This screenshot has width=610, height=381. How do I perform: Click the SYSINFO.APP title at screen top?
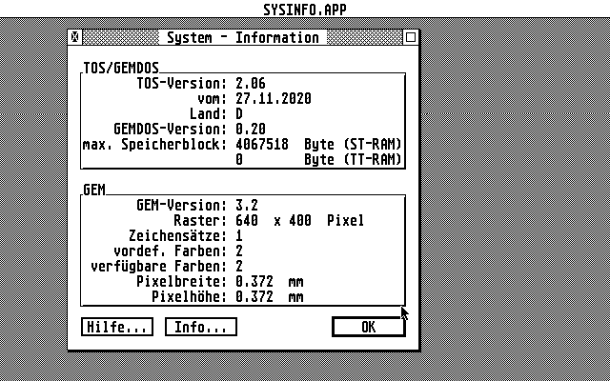(305, 10)
